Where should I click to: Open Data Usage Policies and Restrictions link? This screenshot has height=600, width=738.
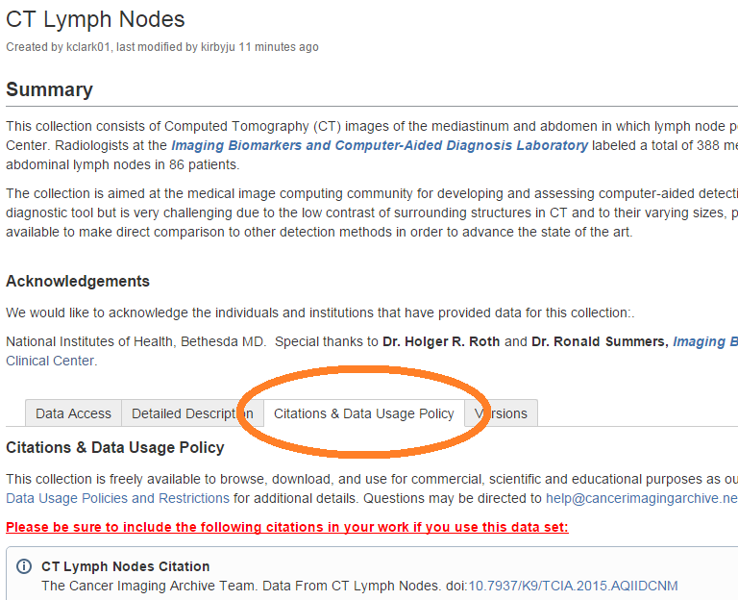(117, 498)
